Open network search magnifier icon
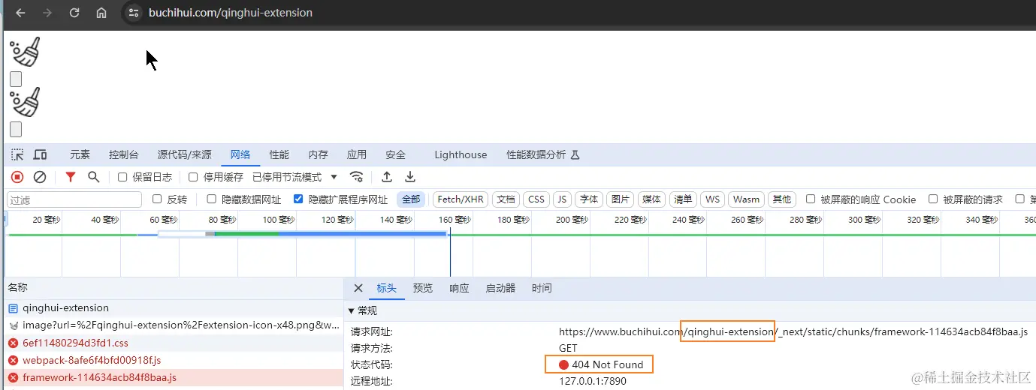Viewport: 1036px width, 390px height. pos(94,177)
